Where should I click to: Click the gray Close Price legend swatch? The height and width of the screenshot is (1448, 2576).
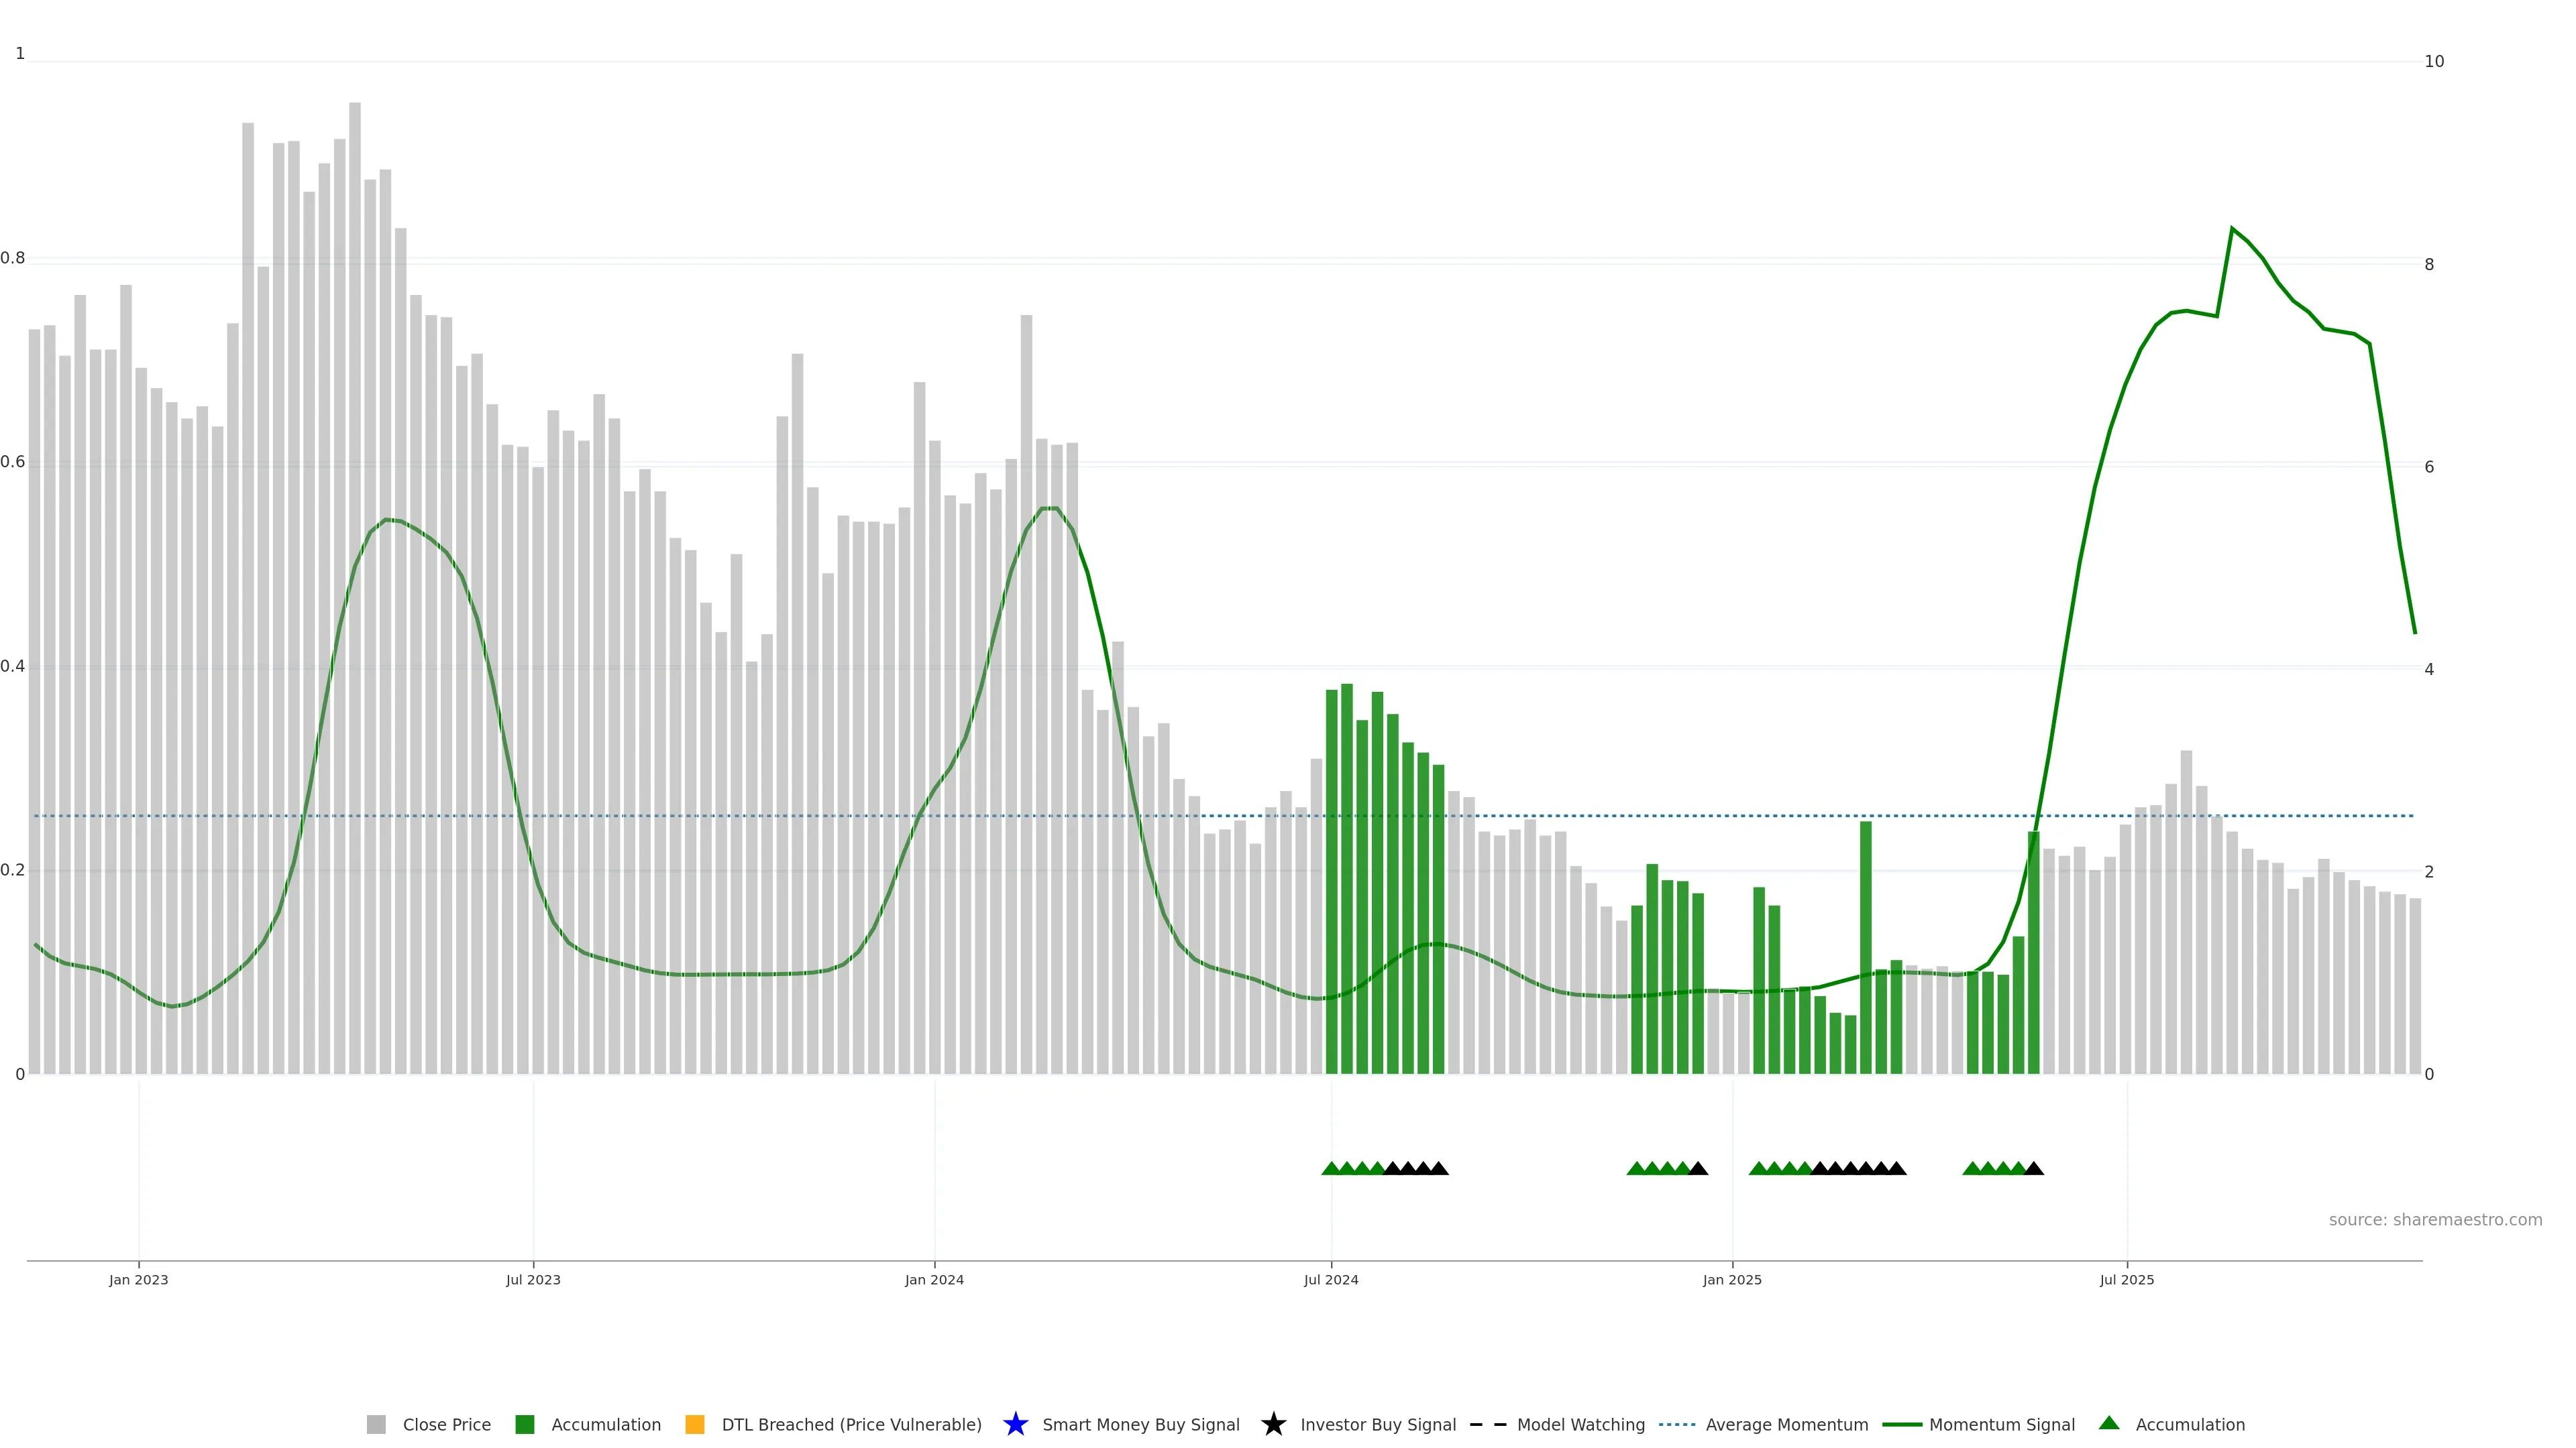(x=376, y=1424)
